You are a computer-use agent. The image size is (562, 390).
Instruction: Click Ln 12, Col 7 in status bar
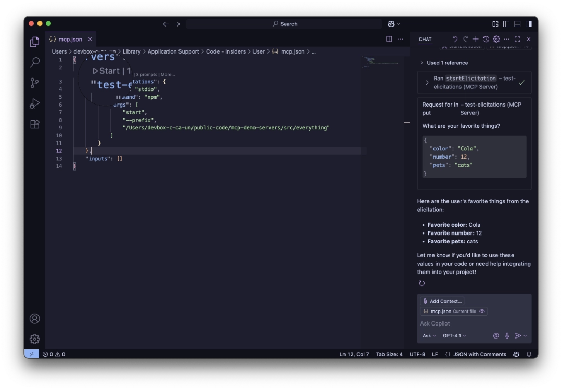tap(354, 354)
